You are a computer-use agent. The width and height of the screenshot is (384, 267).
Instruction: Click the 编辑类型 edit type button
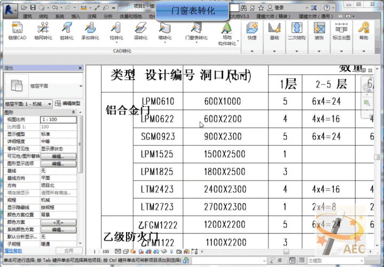click(x=68, y=104)
